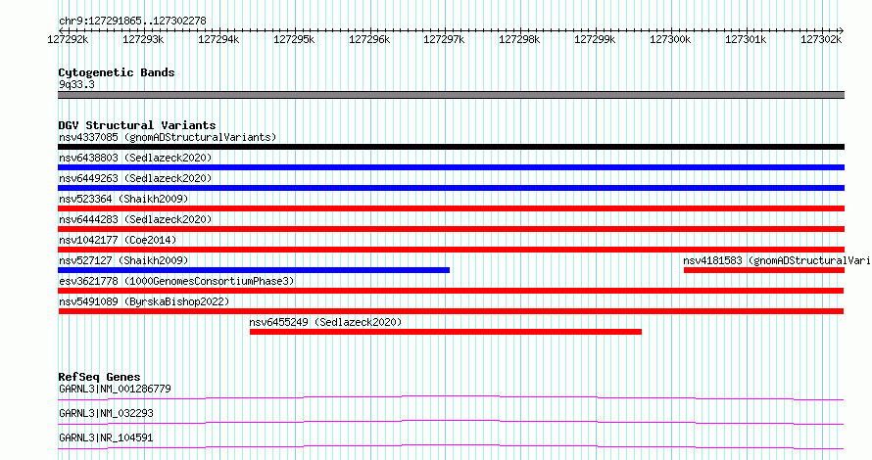The image size is (872, 460).
Task: Select the nsv4337085 gnomADStructuralVariants label
Action: click(x=168, y=137)
